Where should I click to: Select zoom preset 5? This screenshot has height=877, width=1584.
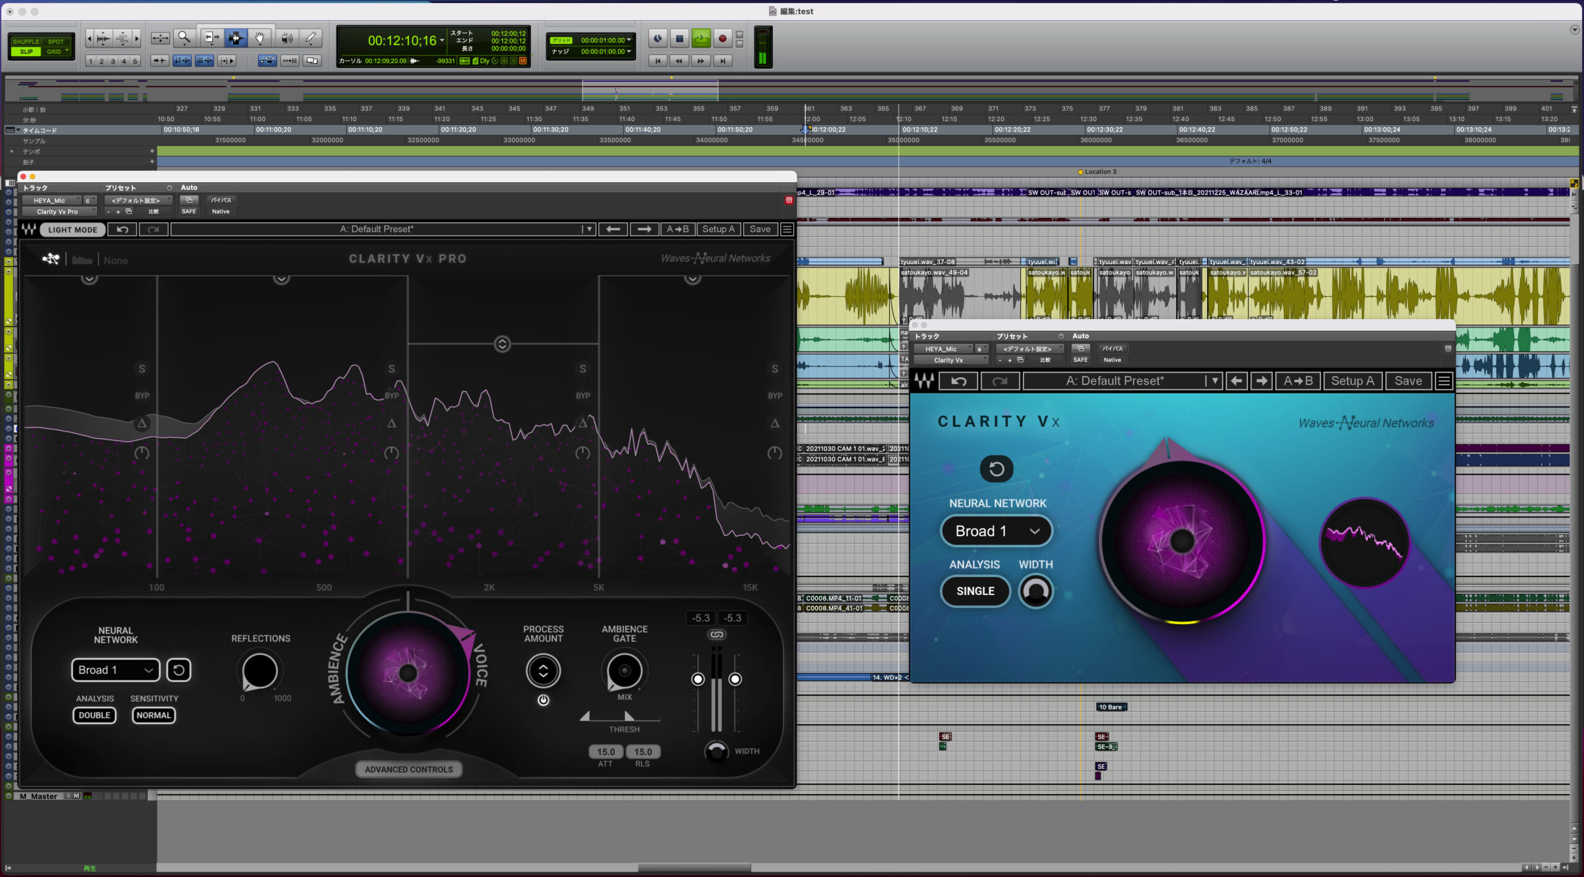135,61
